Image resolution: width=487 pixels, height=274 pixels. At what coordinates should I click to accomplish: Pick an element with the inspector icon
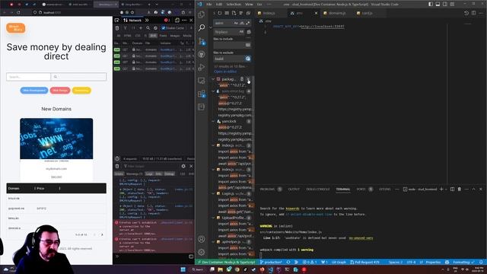coord(117,21)
